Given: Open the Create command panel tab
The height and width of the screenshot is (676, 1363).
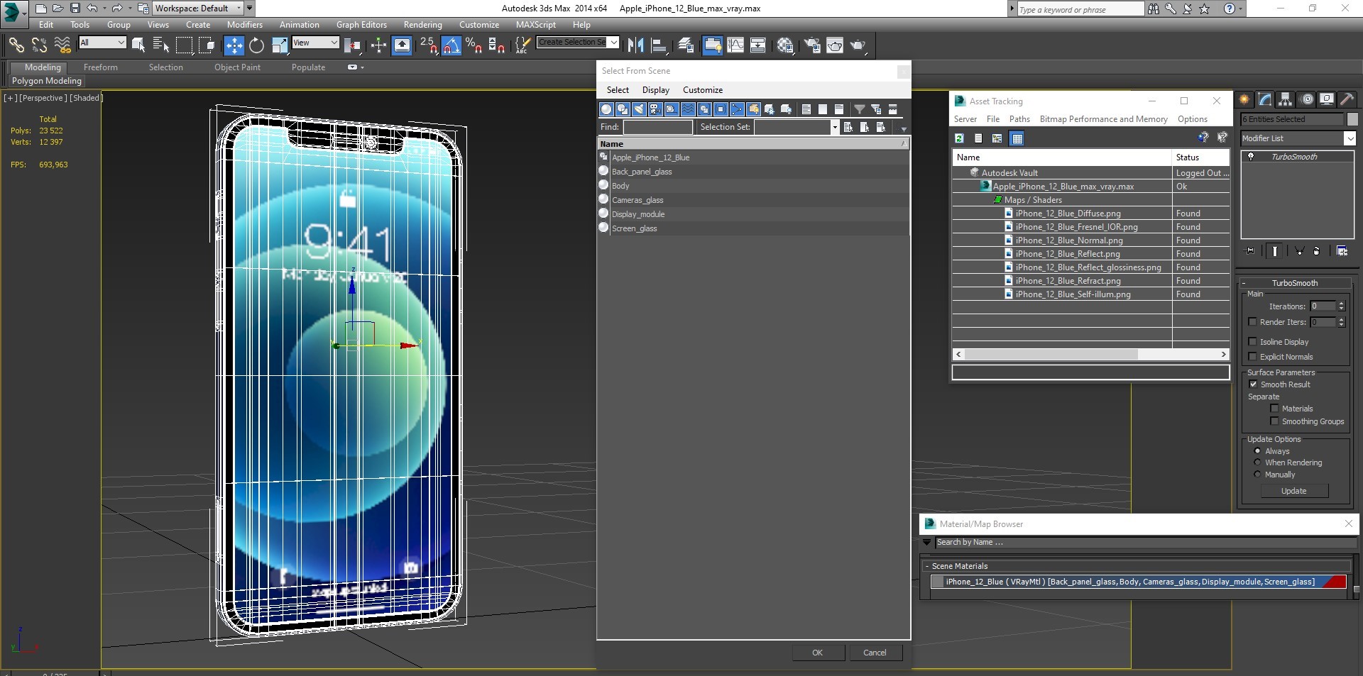Looking at the screenshot, I should coord(1244,99).
